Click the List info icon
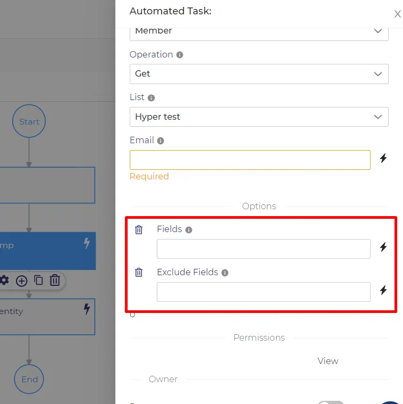 coord(151,98)
